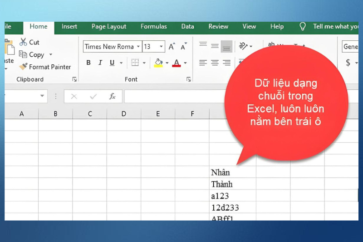Open the Review tab
The width and height of the screenshot is (363, 242).
click(218, 27)
